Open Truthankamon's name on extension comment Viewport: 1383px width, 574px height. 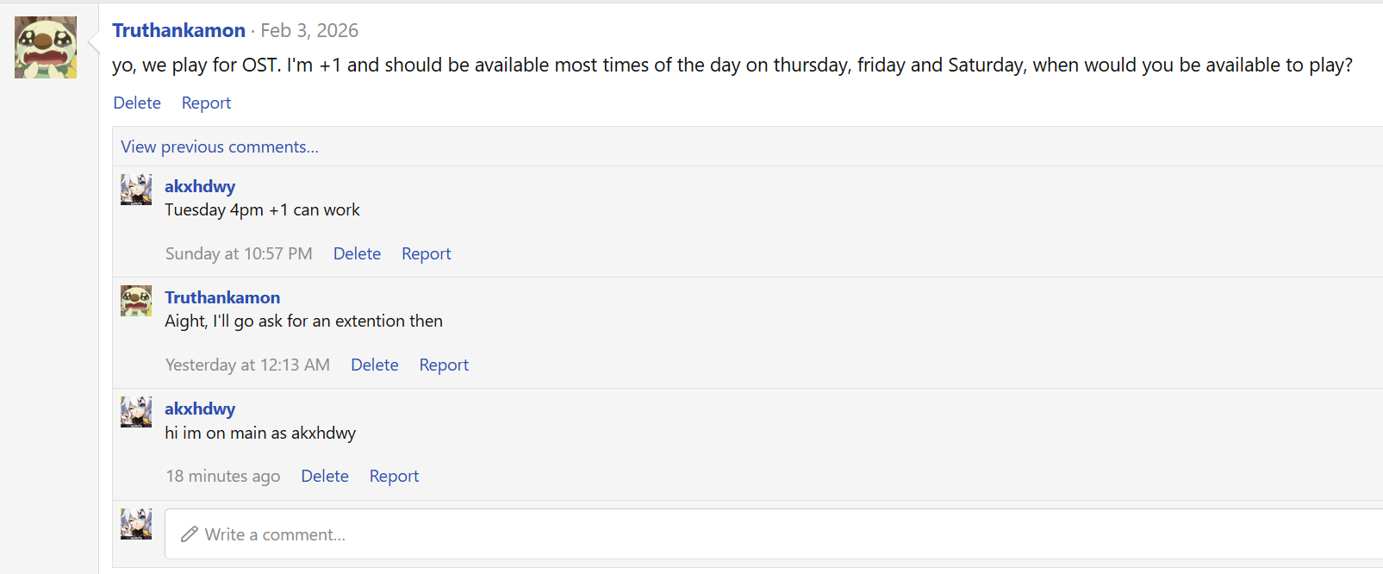[x=222, y=297]
